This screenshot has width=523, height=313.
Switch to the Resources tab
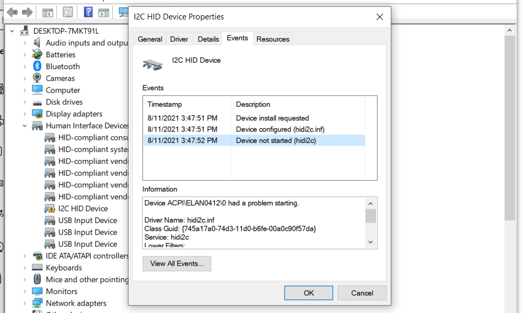(273, 39)
